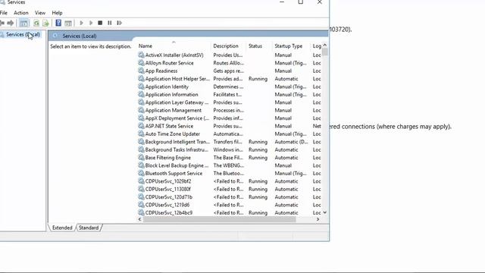The image size is (485, 273).
Task: Click 'Transfers fil...' description of Background Intelligent Transfer
Action: 227,142
